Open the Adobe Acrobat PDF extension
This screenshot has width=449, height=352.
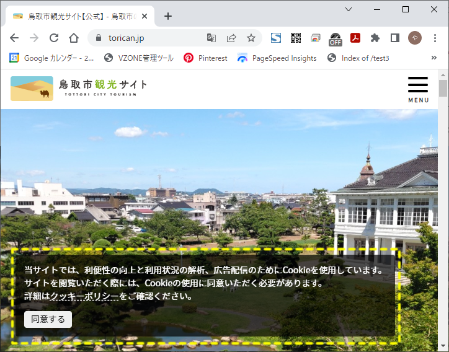pyautogui.click(x=355, y=38)
